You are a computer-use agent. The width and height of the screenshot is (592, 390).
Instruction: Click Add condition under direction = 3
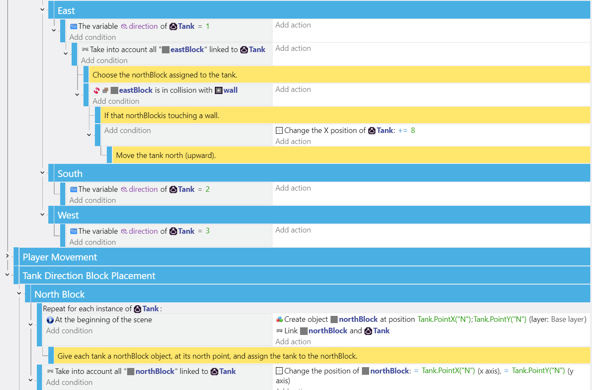(92, 242)
